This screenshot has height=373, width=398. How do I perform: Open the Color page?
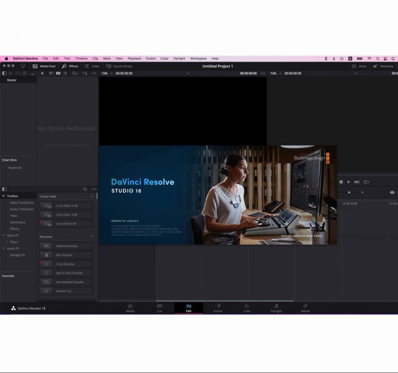coord(247,308)
